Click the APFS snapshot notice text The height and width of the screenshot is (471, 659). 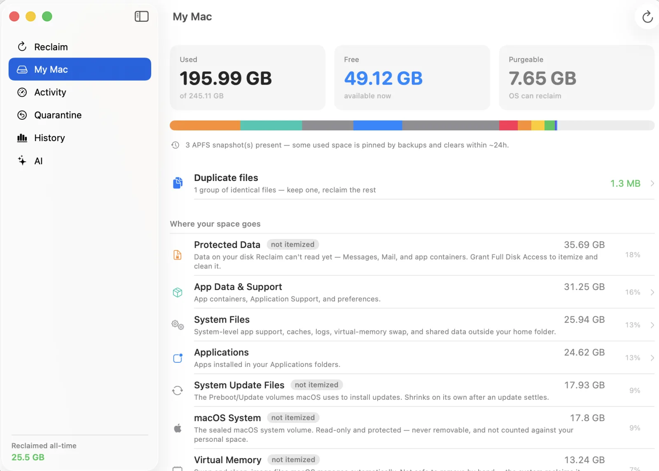347,145
